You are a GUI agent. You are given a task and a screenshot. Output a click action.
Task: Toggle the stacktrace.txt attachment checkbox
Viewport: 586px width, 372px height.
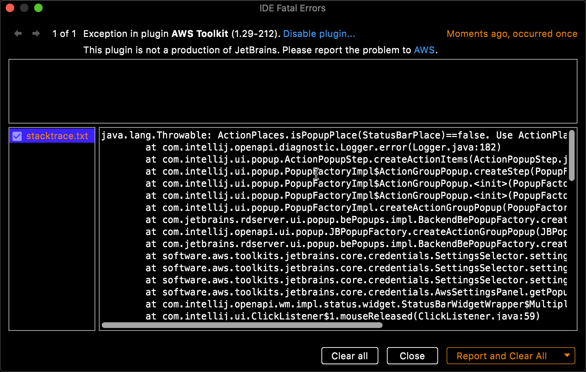[17, 136]
